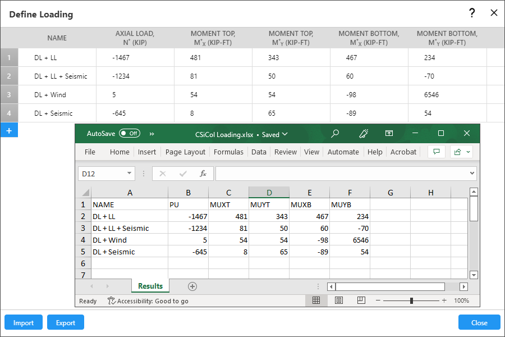505x337 pixels.
Task: Open the Define Loading help question mark
Action: [472, 13]
